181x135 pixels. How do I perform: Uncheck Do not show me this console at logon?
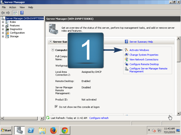(x=56, y=107)
